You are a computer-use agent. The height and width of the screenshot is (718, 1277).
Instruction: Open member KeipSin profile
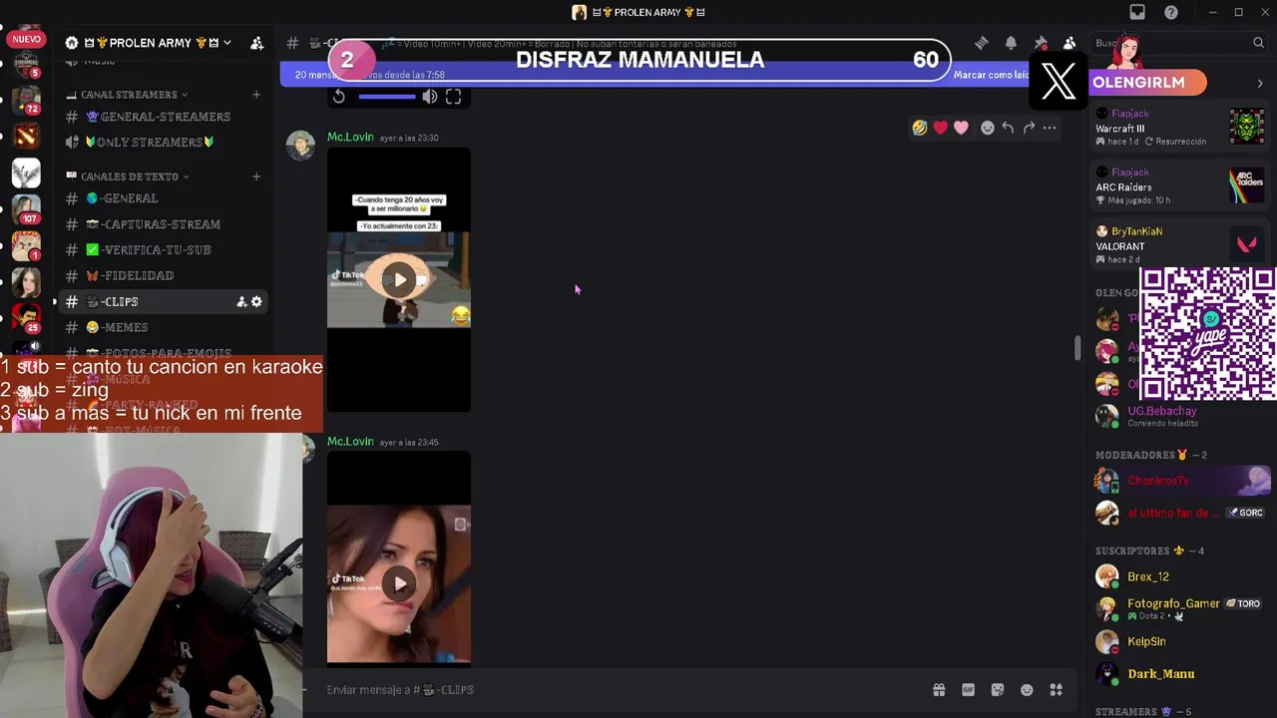(x=1180, y=641)
